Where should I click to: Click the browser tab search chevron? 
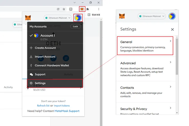coord(75,3)
